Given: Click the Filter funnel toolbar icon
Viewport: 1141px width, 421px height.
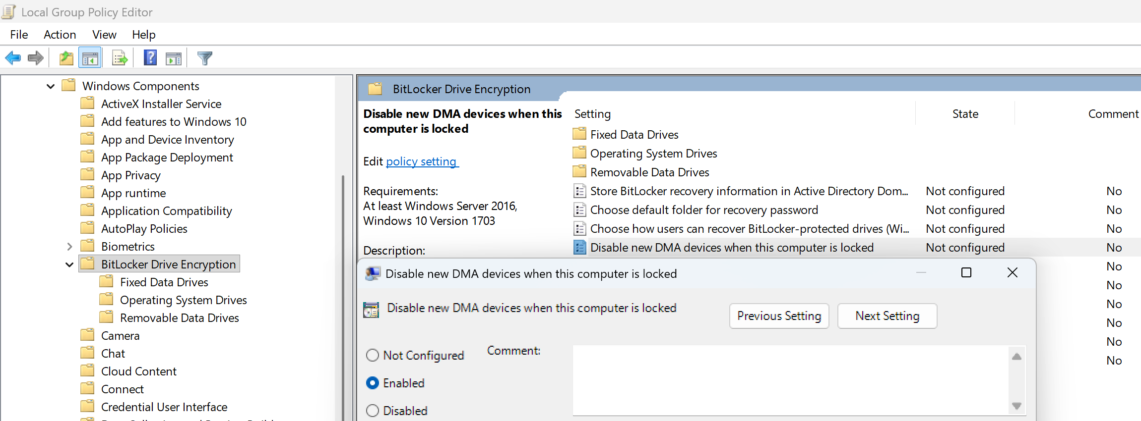Looking at the screenshot, I should 204,58.
